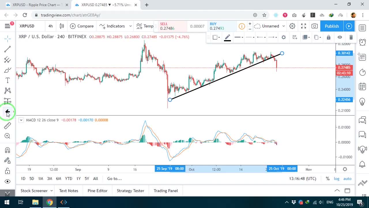Expand the Indicators dropdown arrow
The image size is (369, 208).
pos(130,26)
